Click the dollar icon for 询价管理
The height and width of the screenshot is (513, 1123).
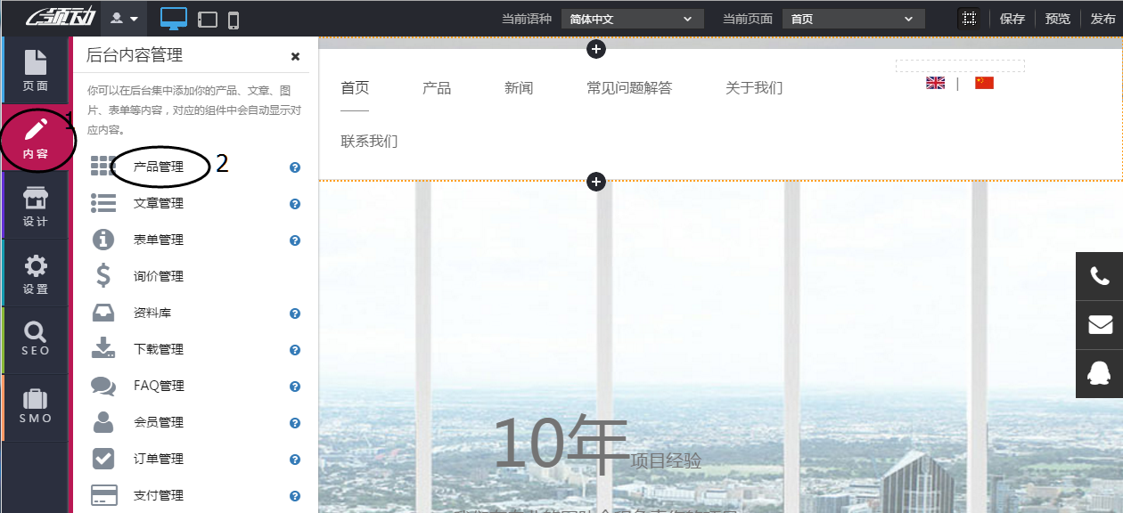103,276
